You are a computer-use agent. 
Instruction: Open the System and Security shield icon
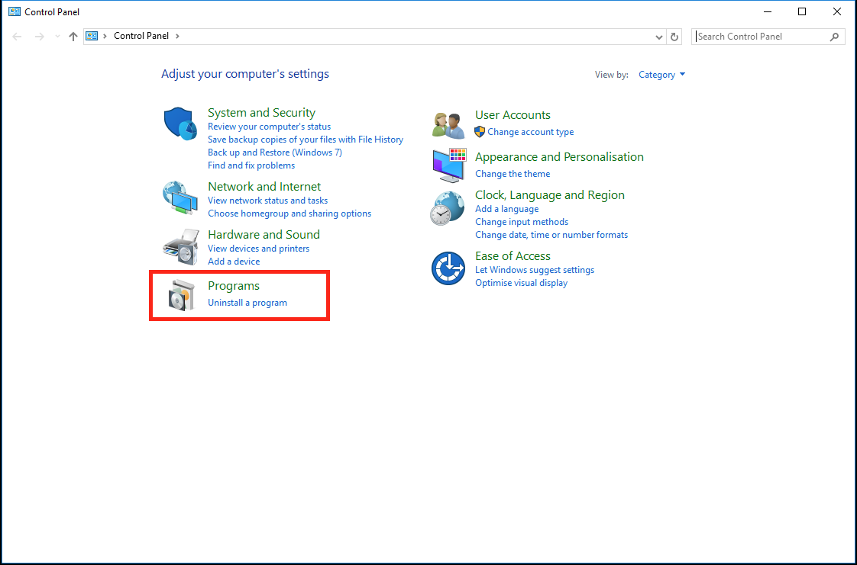click(x=180, y=124)
